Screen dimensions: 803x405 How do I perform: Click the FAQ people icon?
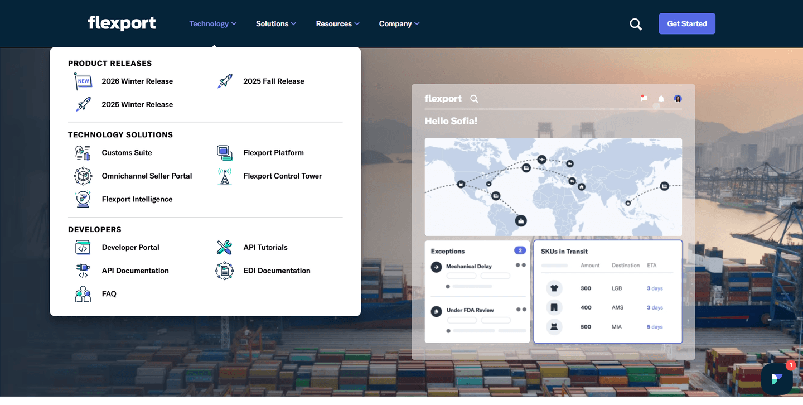coord(83,294)
